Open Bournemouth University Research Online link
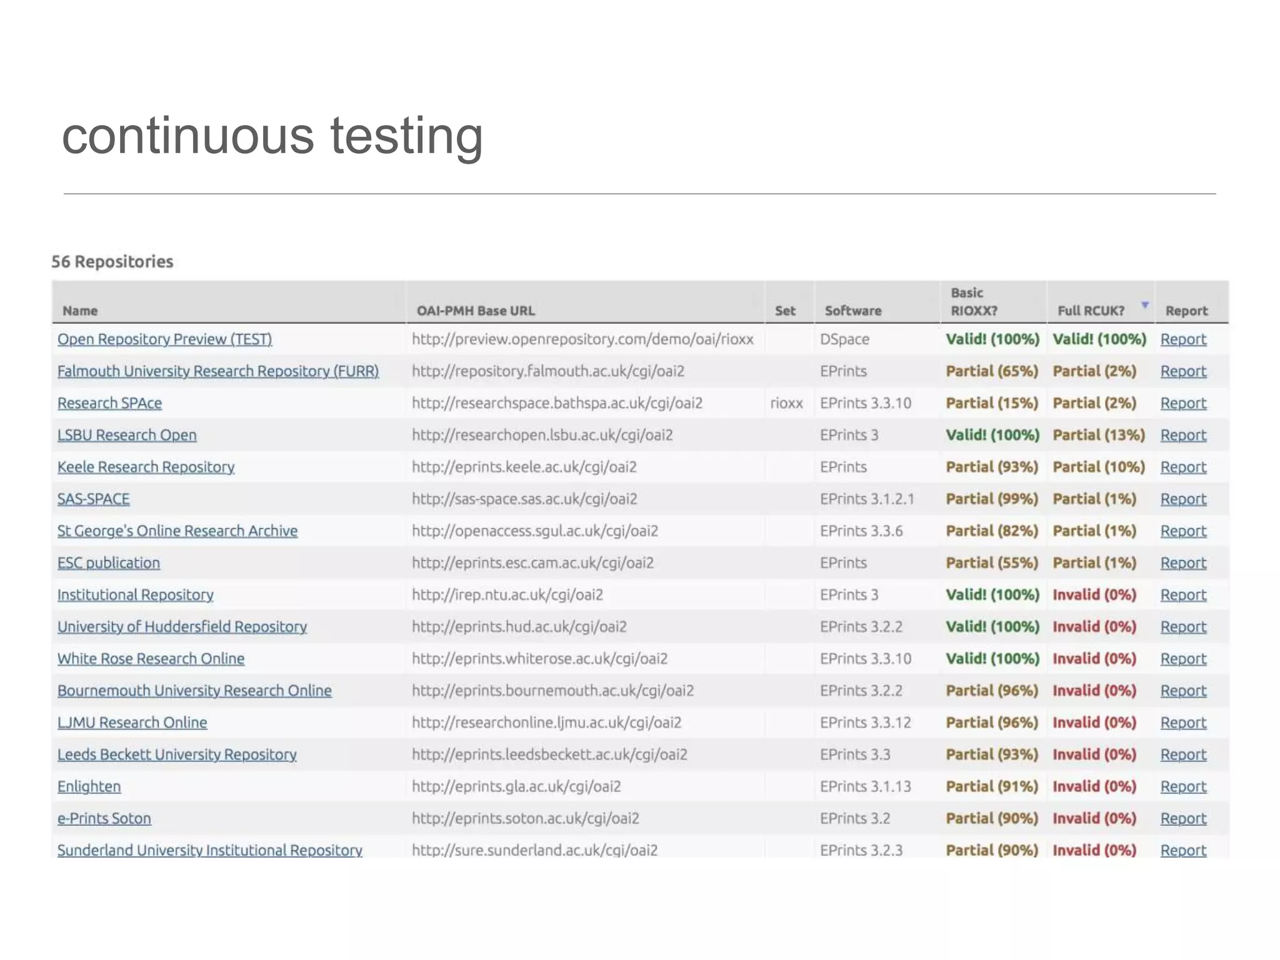The width and height of the screenshot is (1280, 960). point(194,690)
